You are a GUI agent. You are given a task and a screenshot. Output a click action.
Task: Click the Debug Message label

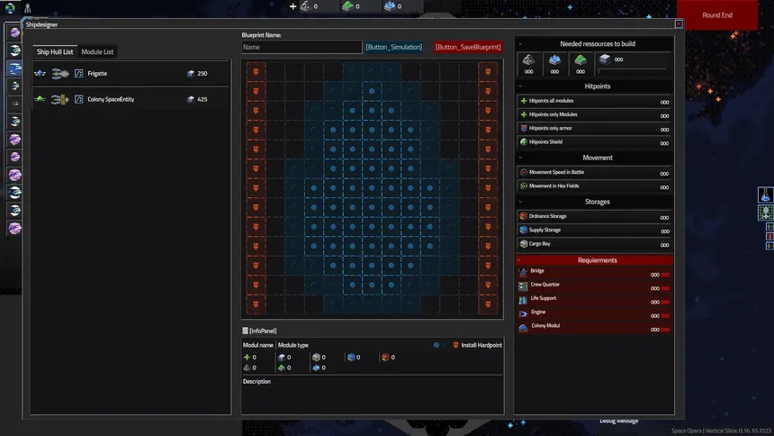618,421
